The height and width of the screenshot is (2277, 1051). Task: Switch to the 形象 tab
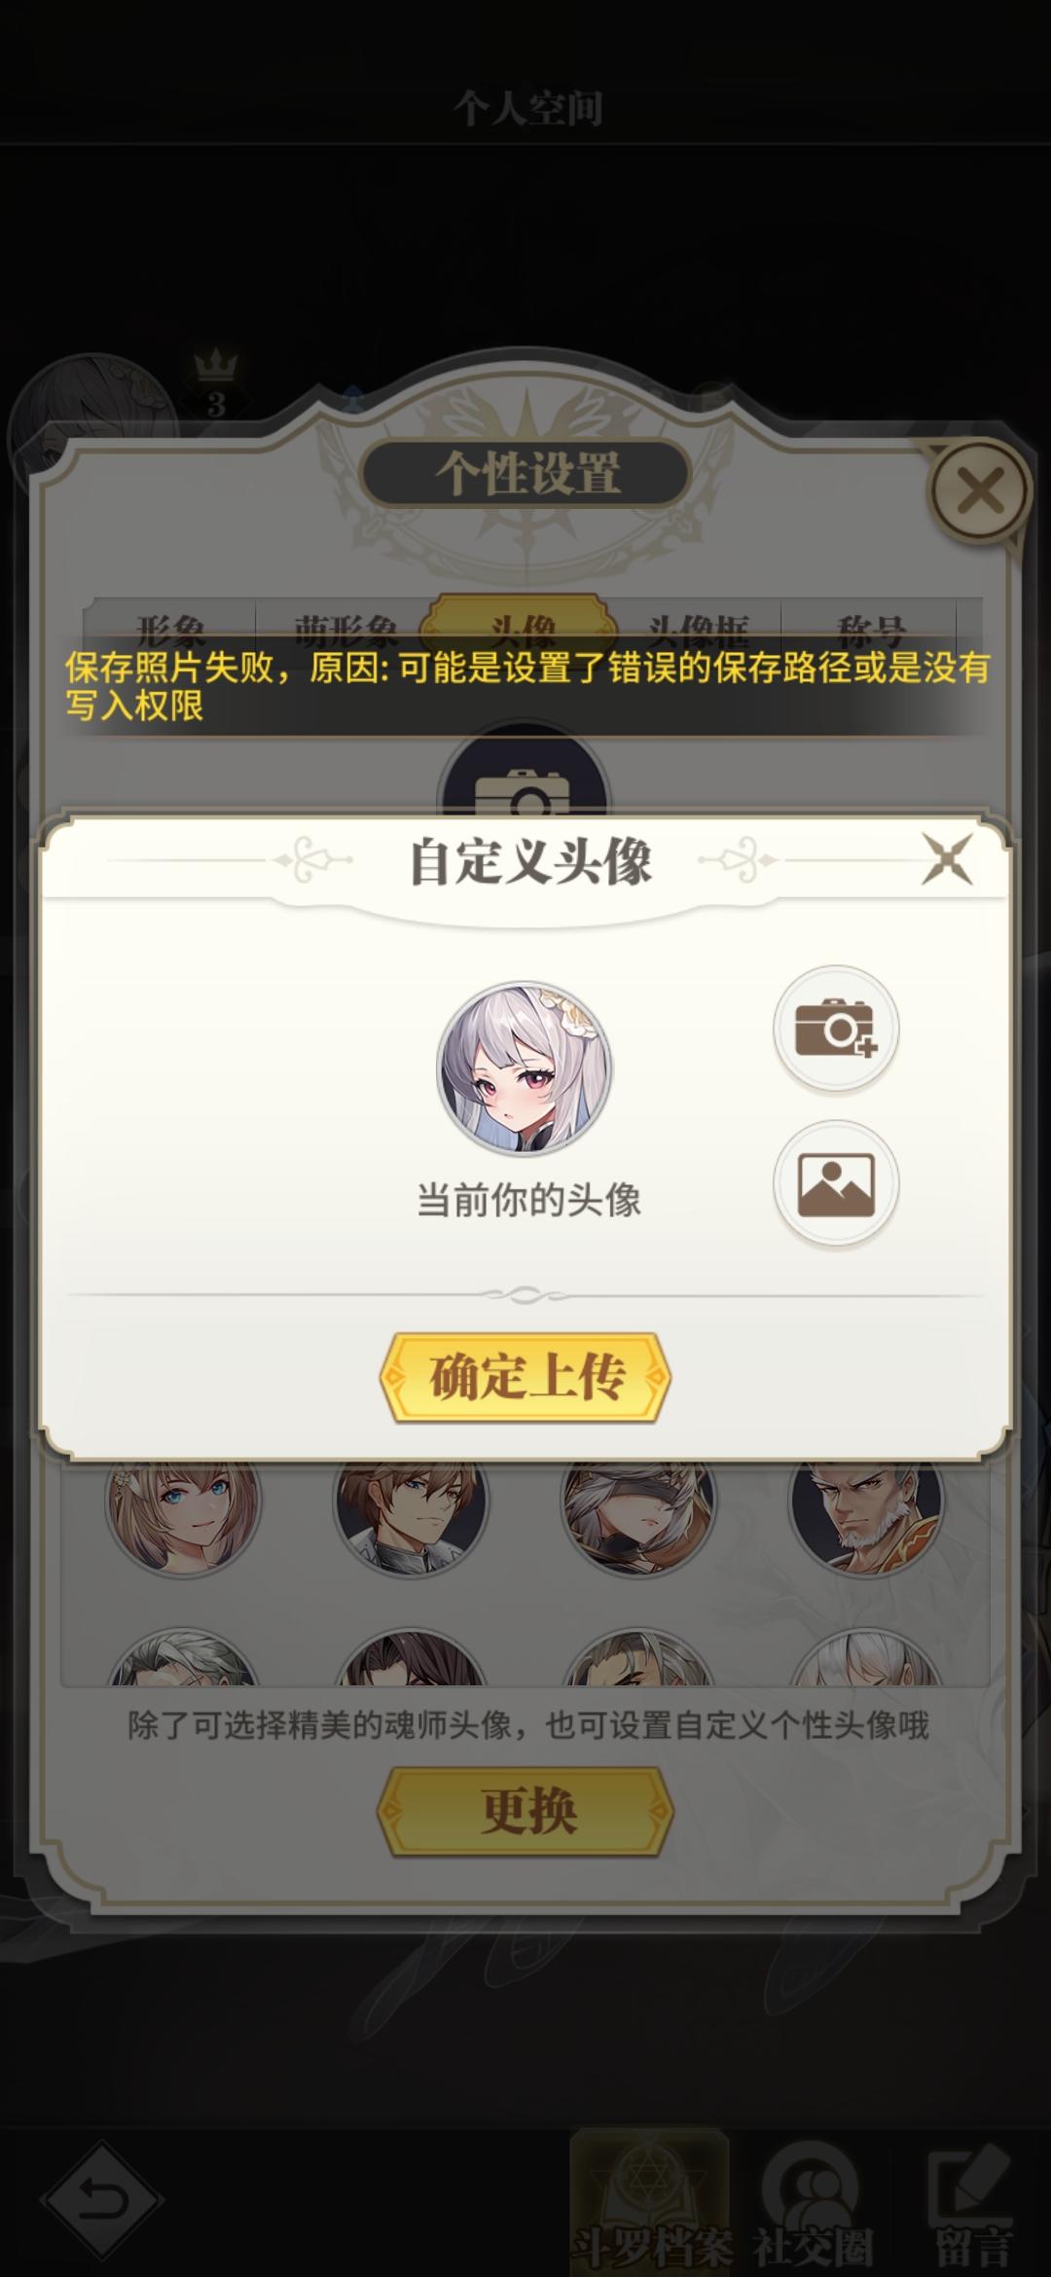click(170, 628)
